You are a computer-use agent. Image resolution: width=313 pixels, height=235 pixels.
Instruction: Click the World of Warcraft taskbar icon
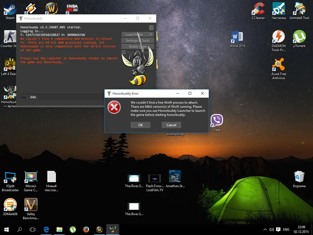pyautogui.click(x=99, y=229)
